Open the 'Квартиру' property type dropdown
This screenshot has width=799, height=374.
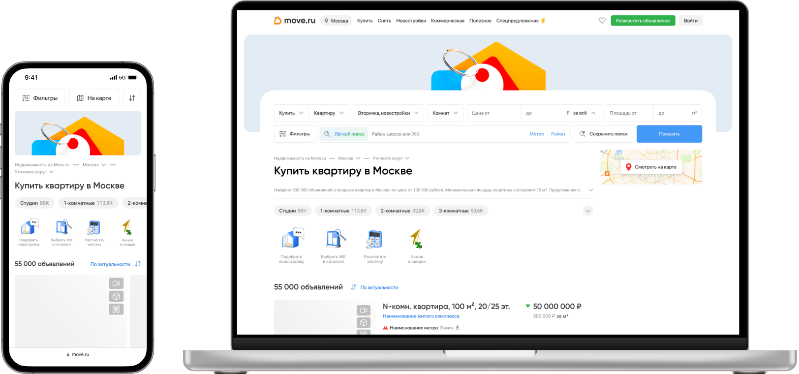coord(329,113)
